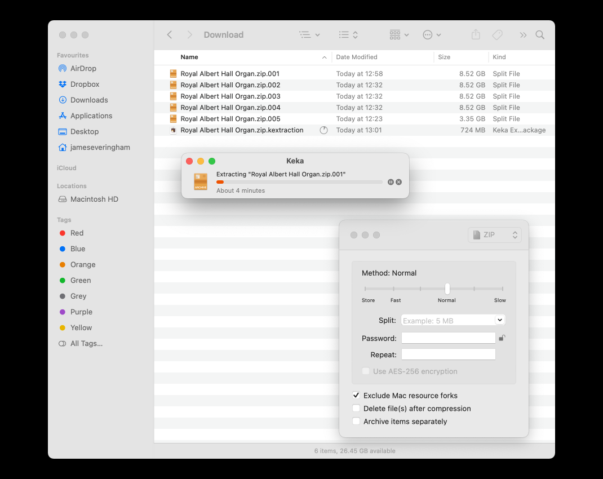Click the 8.52 GB size of zip.002
Viewport: 603px width, 479px height.
tap(472, 85)
